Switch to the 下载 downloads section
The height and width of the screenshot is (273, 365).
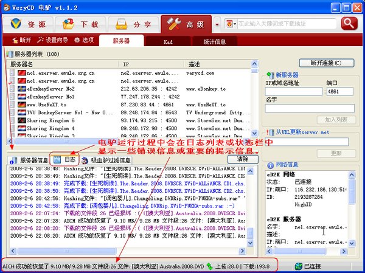(x=80, y=24)
